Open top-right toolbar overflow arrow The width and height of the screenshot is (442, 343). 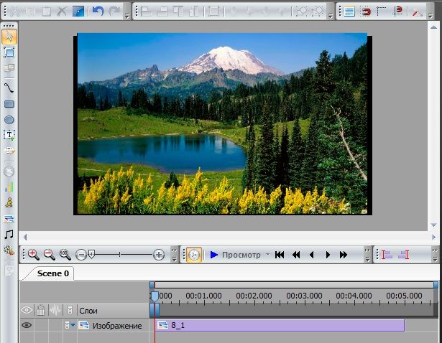click(431, 14)
